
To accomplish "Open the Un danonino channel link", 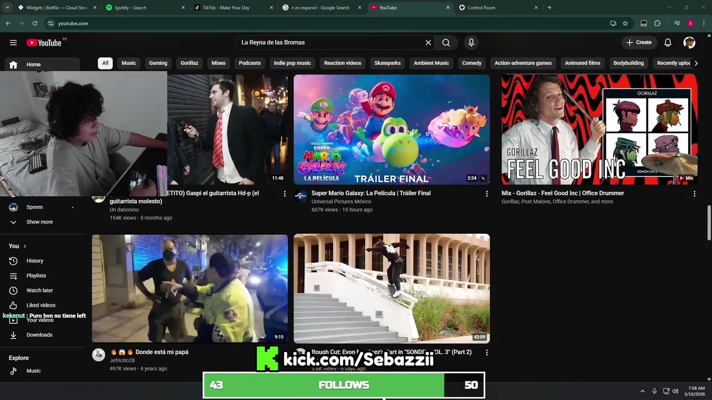I will tap(124, 209).
